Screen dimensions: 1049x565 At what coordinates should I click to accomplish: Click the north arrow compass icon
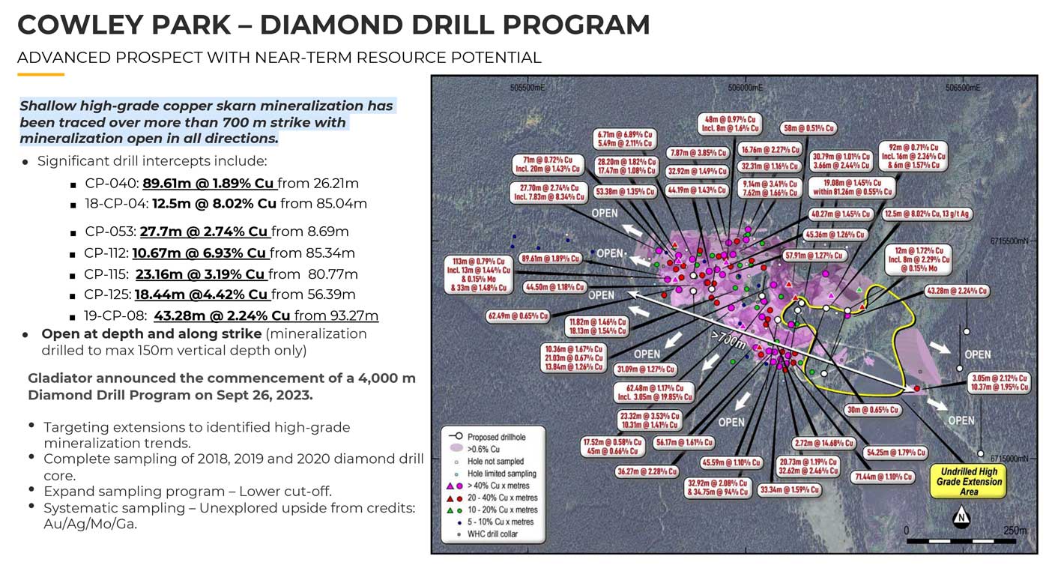tap(963, 517)
